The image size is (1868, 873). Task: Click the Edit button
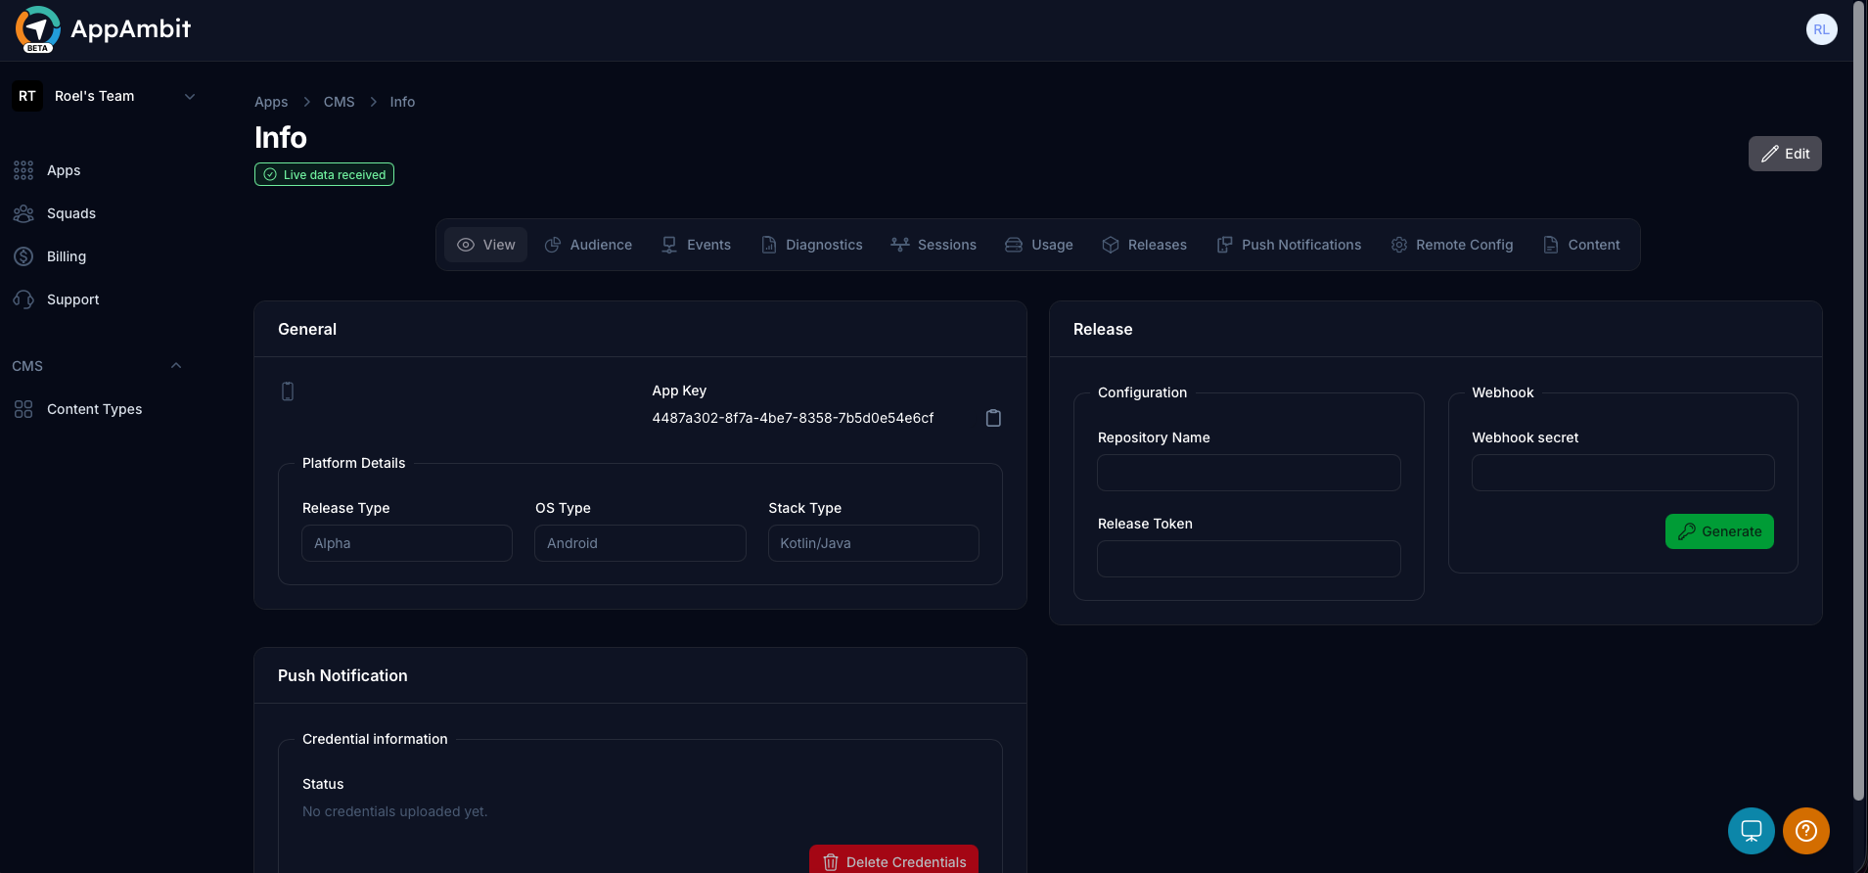point(1785,154)
